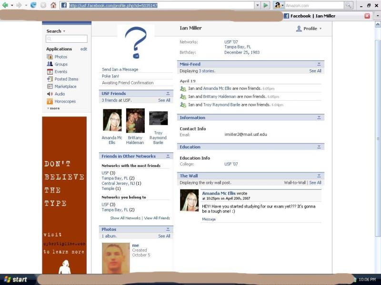The image size is (381, 285).
Task: Open the Horoscopes icon
Action: click(x=50, y=101)
